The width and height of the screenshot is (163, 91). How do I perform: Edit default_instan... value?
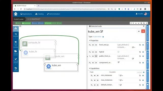click(120, 85)
